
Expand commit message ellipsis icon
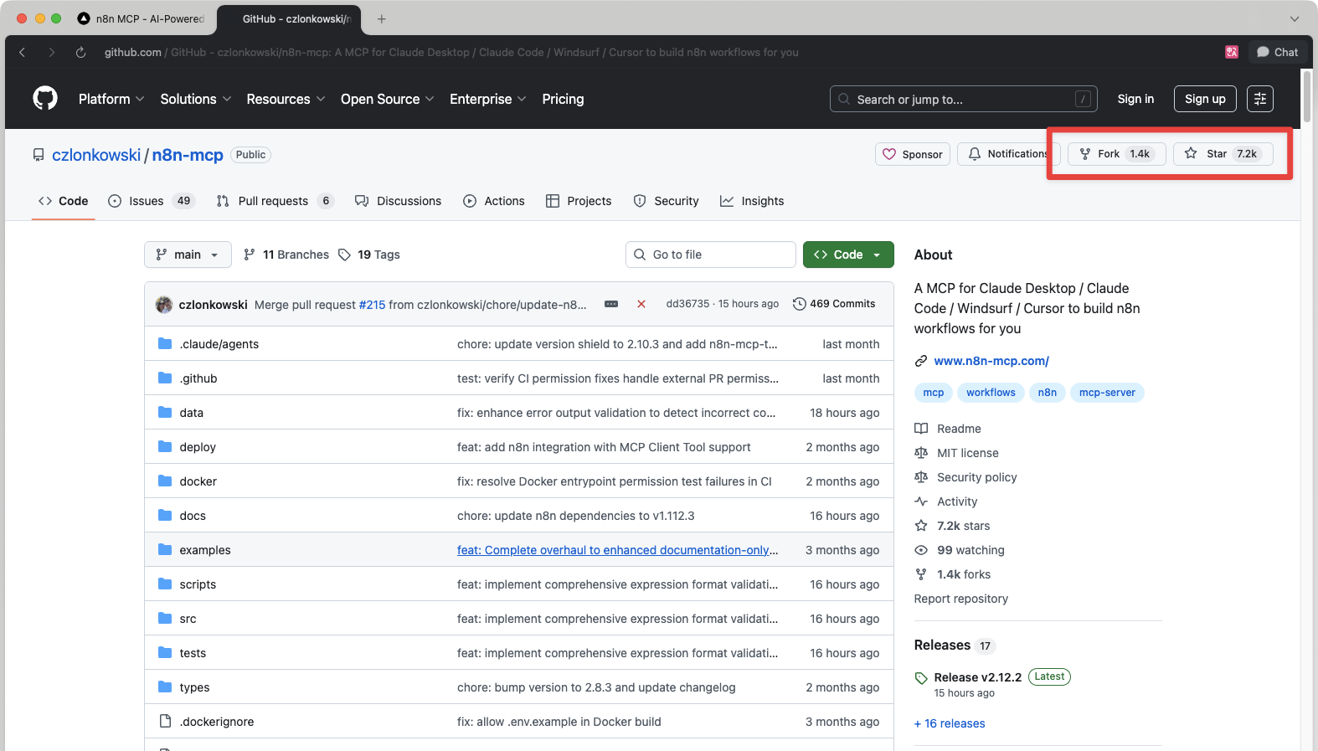(x=611, y=304)
